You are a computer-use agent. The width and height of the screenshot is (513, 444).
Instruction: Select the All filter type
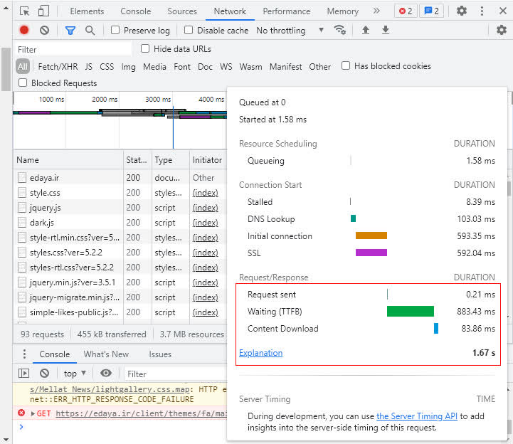[23, 66]
